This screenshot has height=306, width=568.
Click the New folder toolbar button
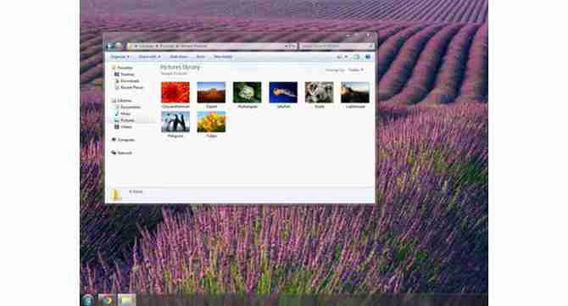[222, 57]
